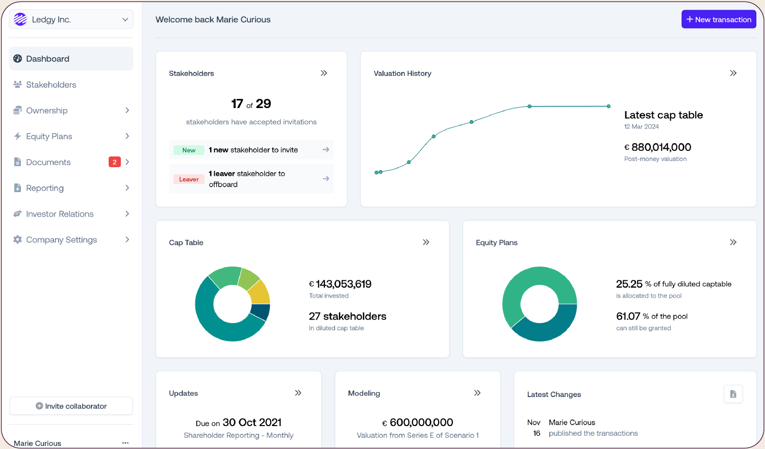Screen dimensions: 765x449
Task: Click Invite collaborator button
Action: 71,406
